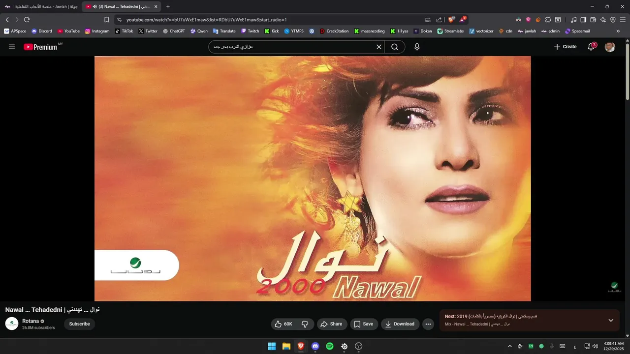Share this page from the address bar
The height and width of the screenshot is (354, 630).
439,20
